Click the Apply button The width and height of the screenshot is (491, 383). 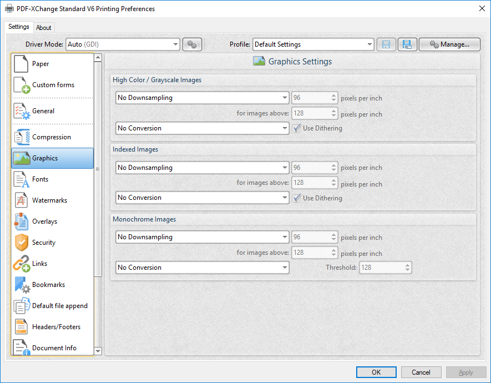[465, 372]
